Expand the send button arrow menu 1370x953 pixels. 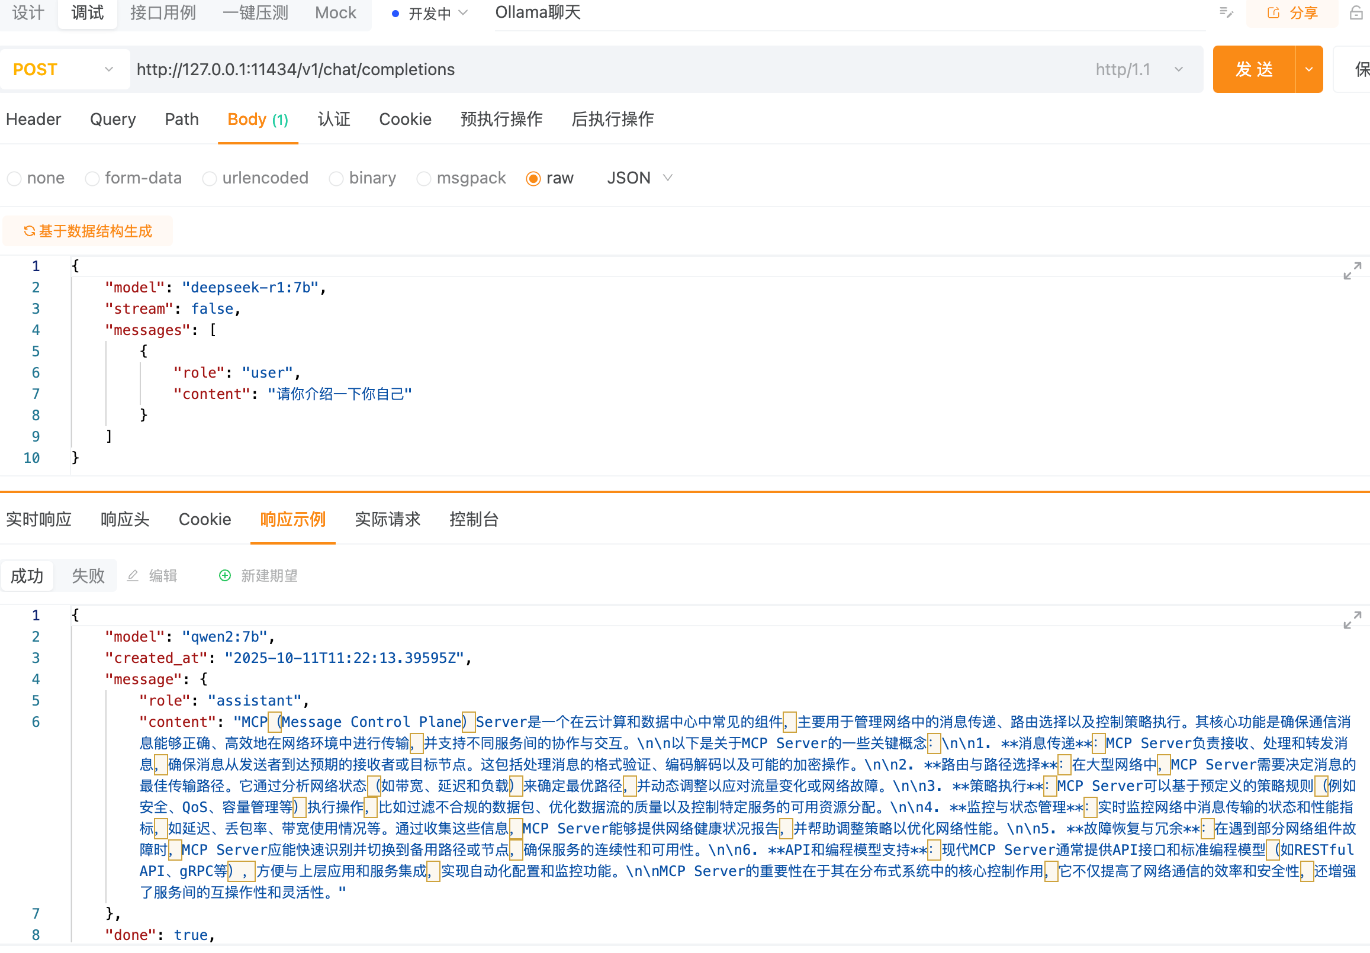(1308, 69)
